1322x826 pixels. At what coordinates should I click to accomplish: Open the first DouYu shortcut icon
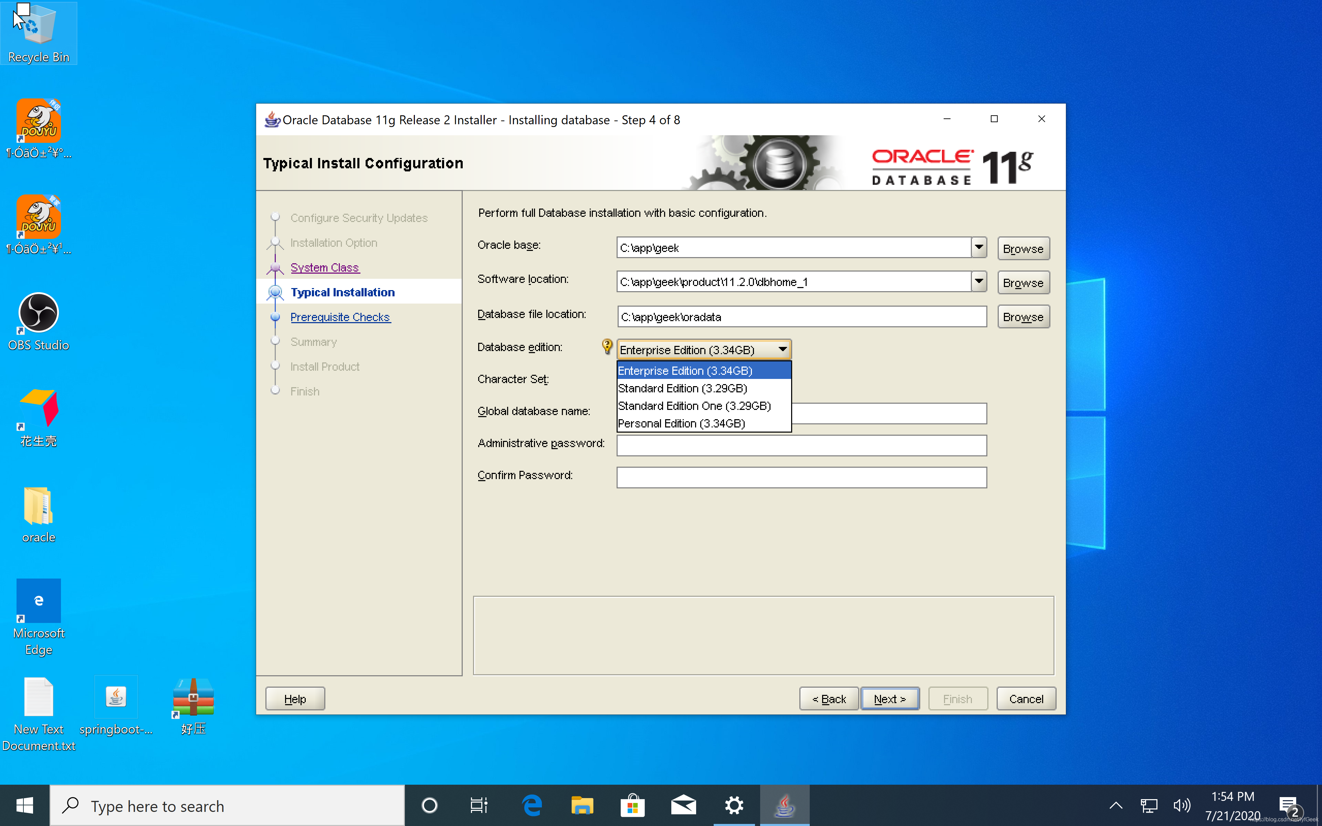coord(38,129)
